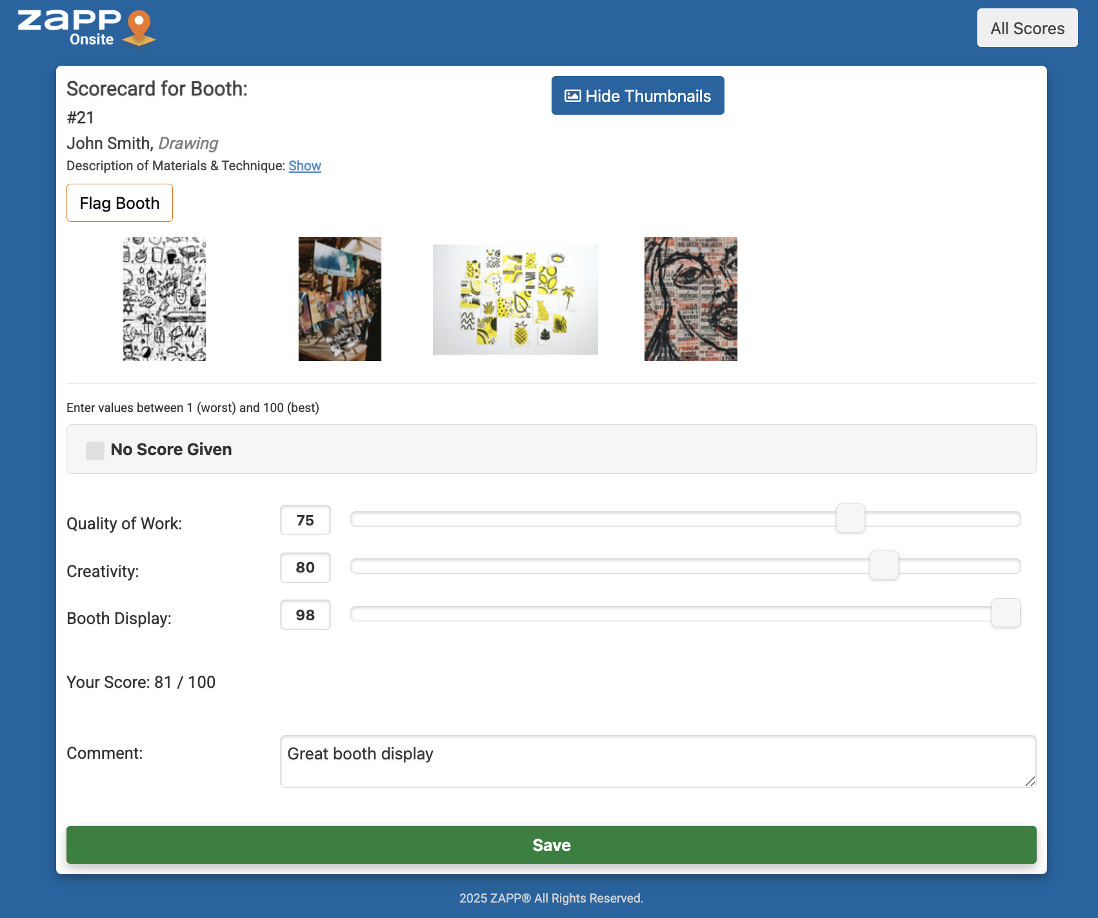The image size is (1098, 918).
Task: Open the red face portrait thumbnail
Action: 691,299
